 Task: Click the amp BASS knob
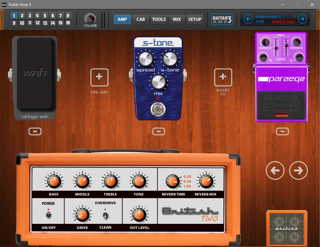tap(54, 181)
